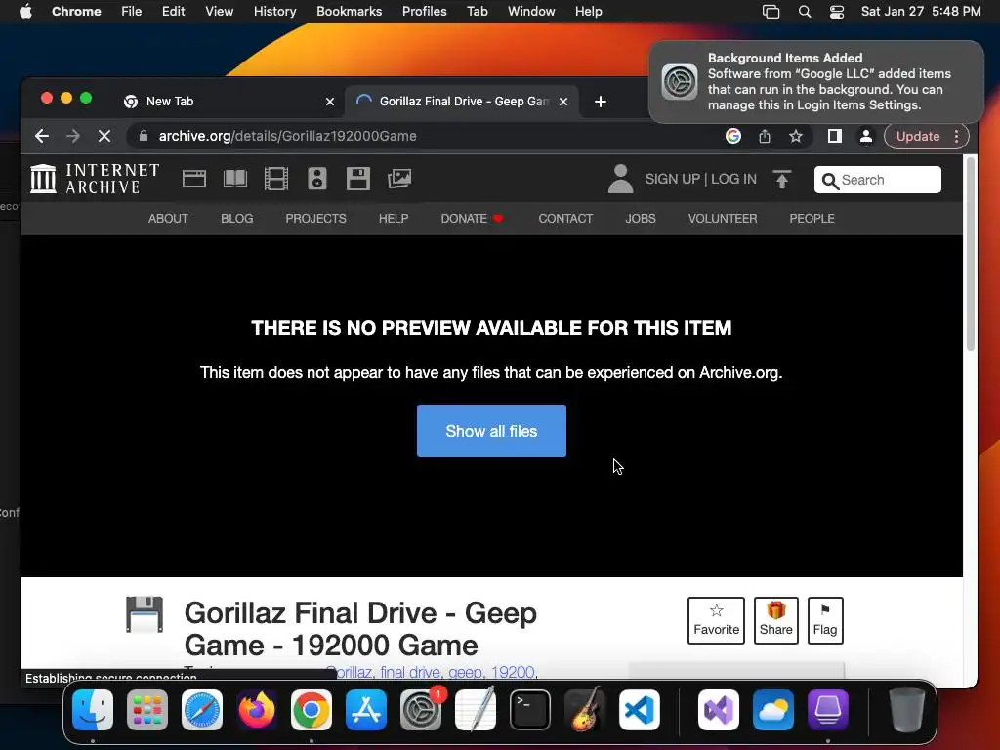Click the user avatar icon
Screen dimensions: 1000x750
tap(620, 179)
